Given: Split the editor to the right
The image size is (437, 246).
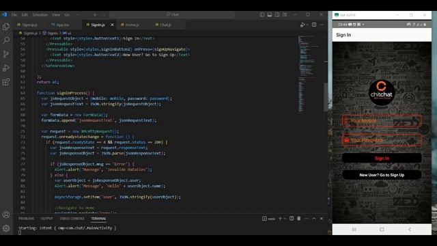Looking at the screenshot, I should coord(314,25).
